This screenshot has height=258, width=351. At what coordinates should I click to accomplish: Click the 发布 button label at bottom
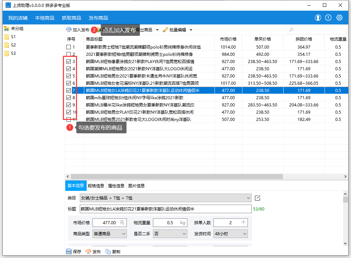(x=97, y=252)
